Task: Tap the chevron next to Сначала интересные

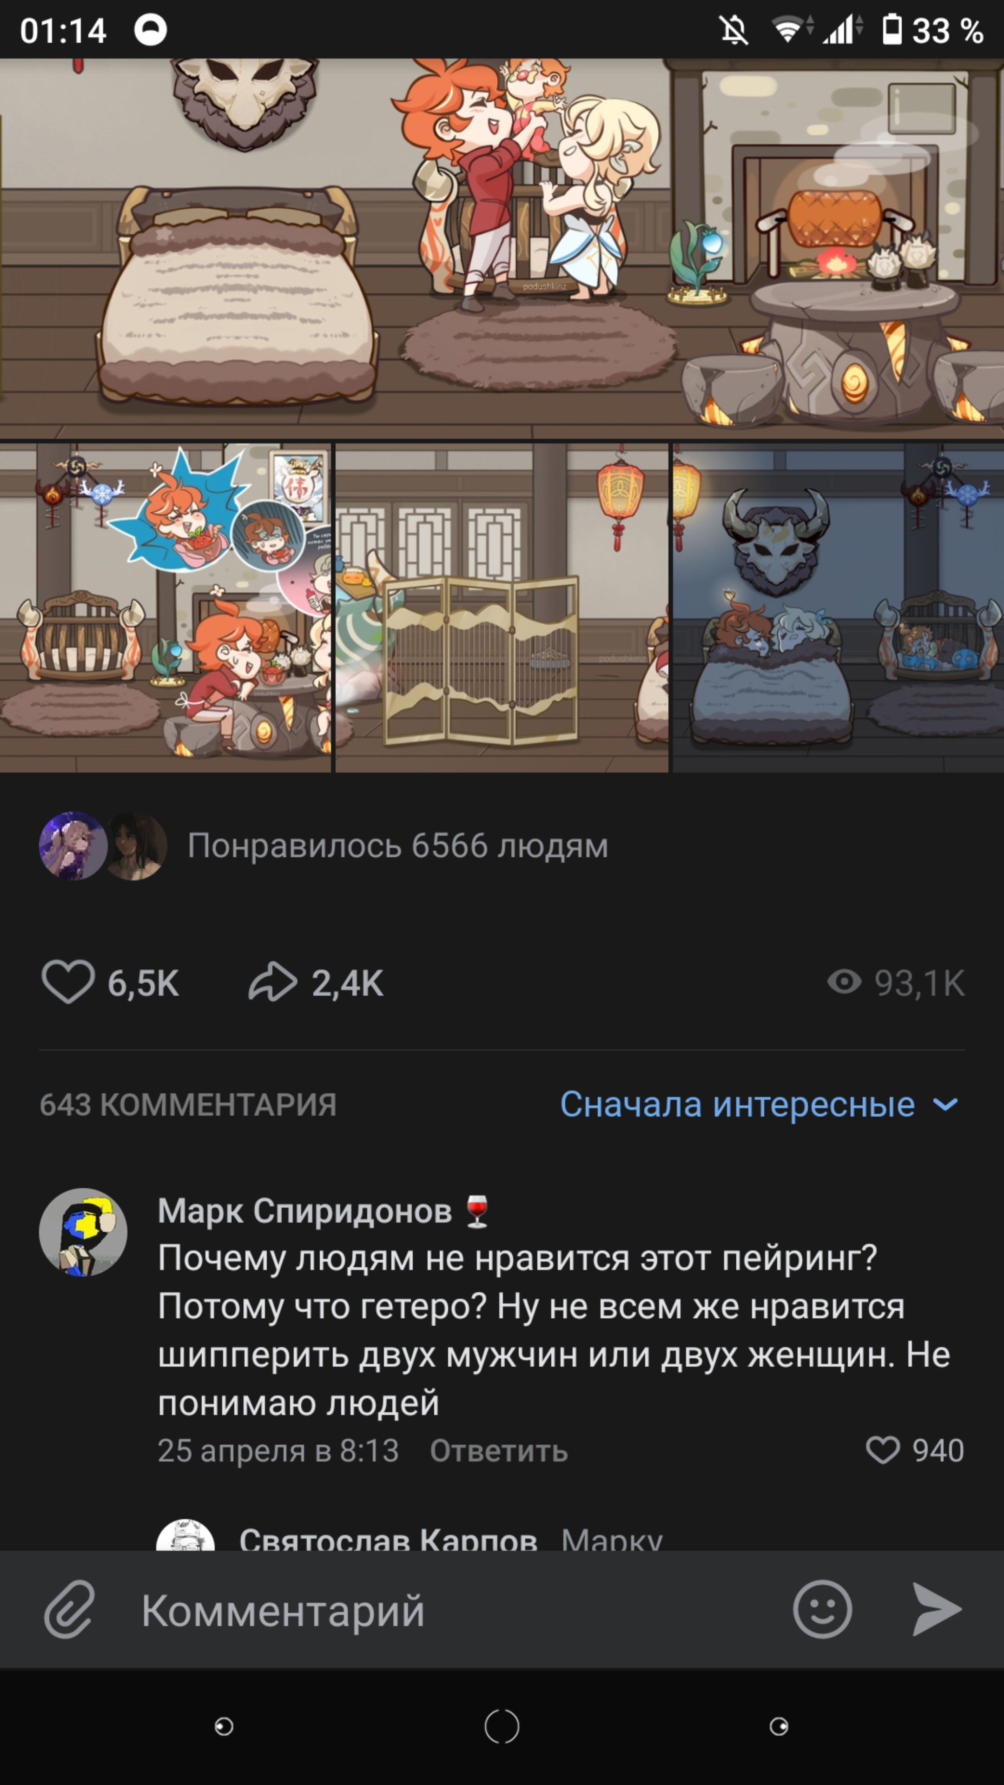Action: [x=945, y=1104]
